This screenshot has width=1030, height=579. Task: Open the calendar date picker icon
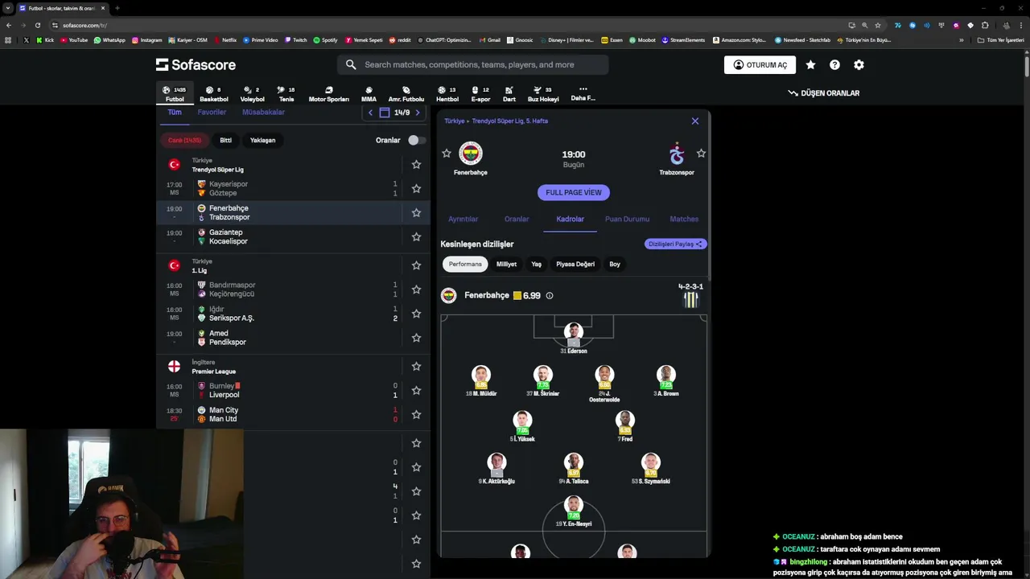385,113
